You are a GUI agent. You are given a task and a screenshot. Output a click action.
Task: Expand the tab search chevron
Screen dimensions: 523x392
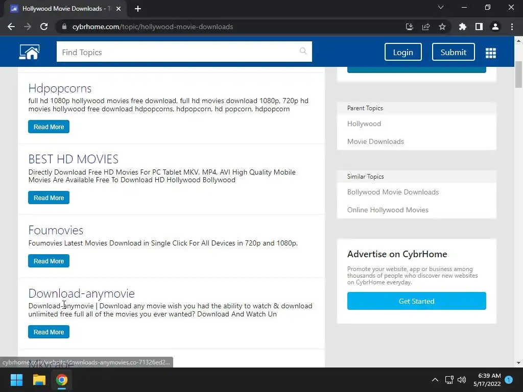(x=441, y=7)
